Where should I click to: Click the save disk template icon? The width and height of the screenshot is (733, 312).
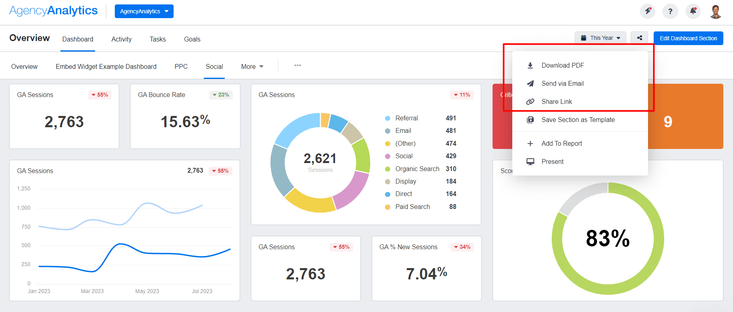(x=530, y=120)
